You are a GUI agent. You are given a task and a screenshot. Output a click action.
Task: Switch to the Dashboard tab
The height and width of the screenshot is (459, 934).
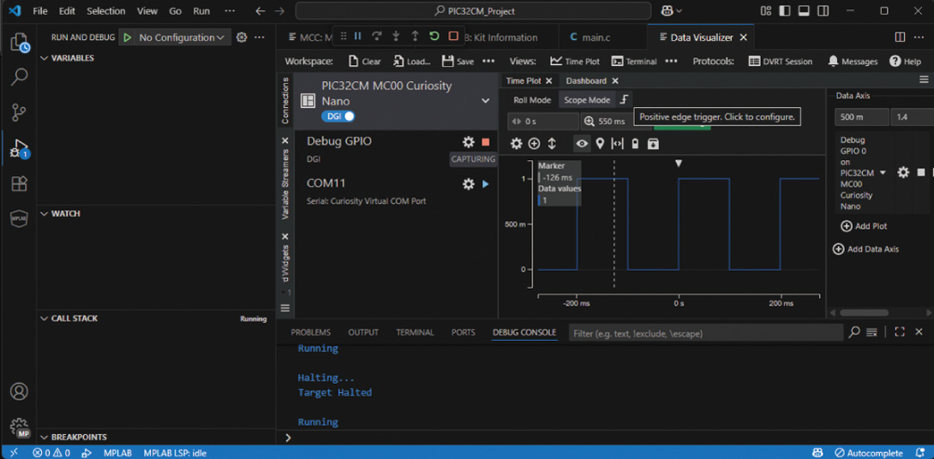coord(586,80)
